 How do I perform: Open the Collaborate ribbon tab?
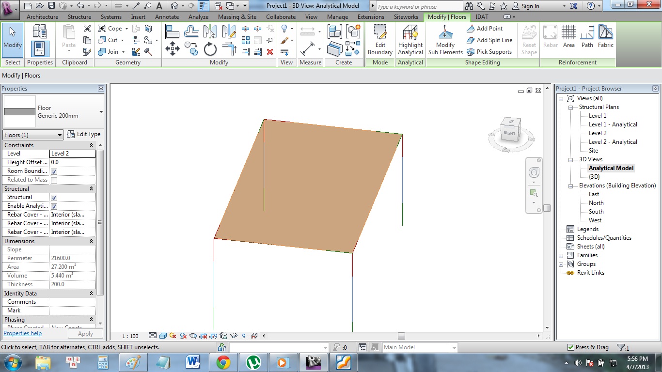(x=281, y=17)
